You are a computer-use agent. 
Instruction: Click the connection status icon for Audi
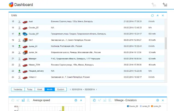coord(19,22)
